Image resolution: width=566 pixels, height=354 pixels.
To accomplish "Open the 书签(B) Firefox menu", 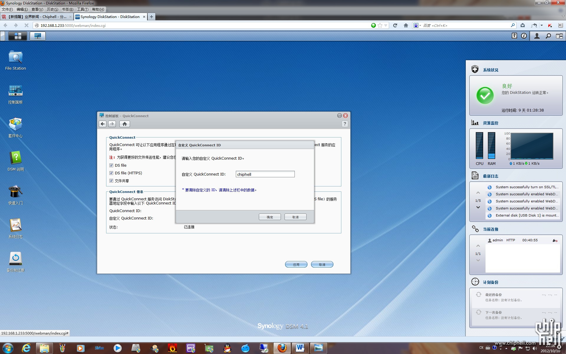I will click(x=68, y=9).
